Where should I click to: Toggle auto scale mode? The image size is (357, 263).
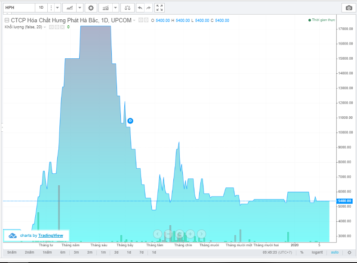coord(335,252)
